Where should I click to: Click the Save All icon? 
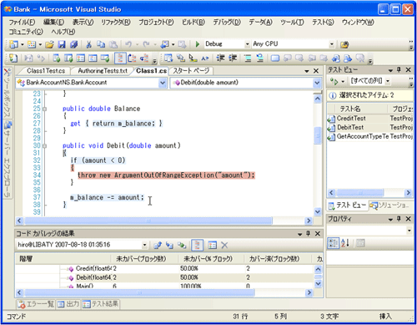click(x=73, y=44)
